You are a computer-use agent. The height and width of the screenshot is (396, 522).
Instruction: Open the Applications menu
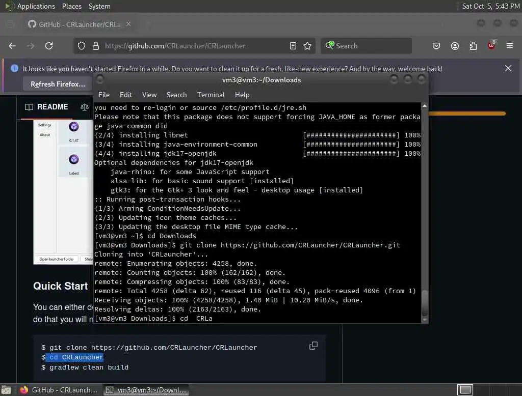pyautogui.click(x=36, y=6)
